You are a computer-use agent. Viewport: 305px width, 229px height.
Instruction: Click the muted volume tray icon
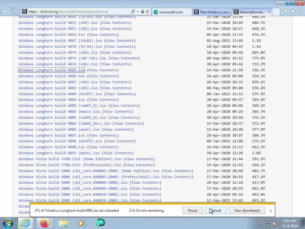(275, 224)
